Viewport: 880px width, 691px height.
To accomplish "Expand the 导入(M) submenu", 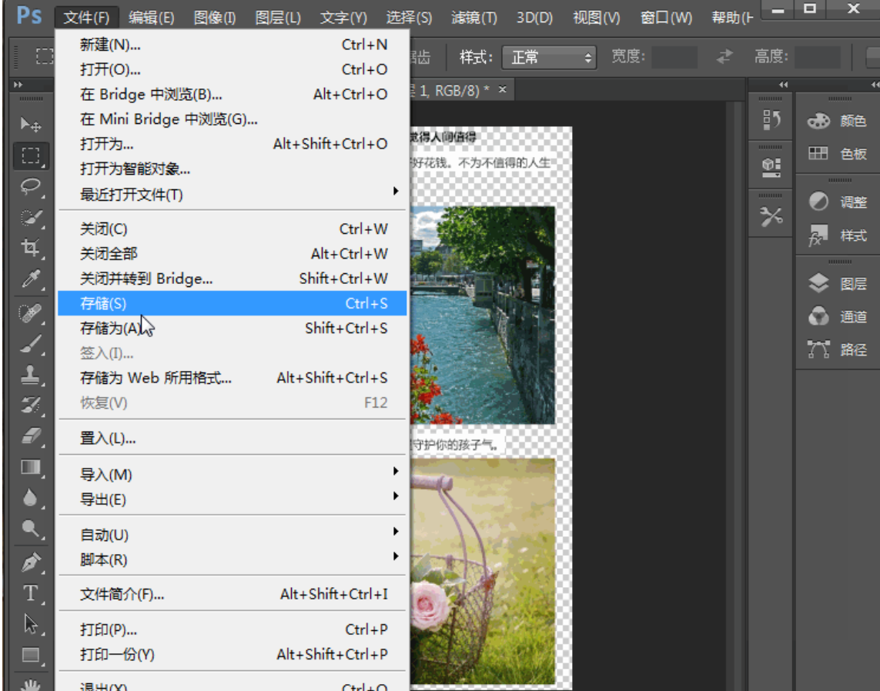I will pos(233,475).
